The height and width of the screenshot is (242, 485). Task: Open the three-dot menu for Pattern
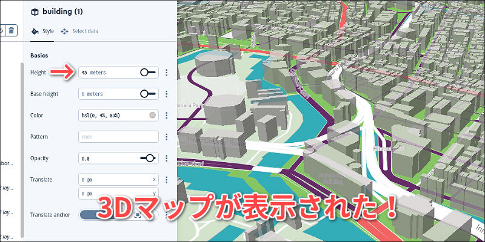[167, 137]
